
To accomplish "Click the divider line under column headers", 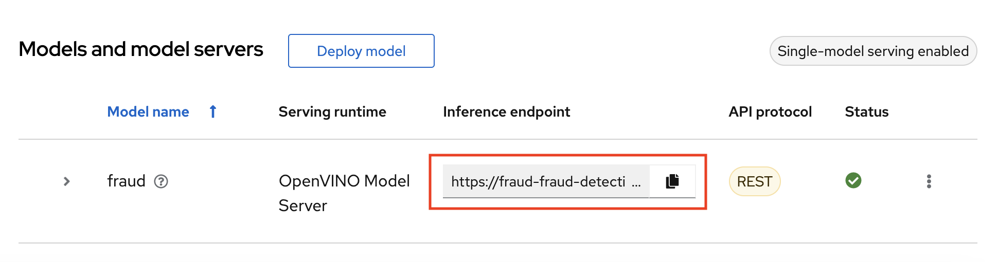I will (498, 139).
